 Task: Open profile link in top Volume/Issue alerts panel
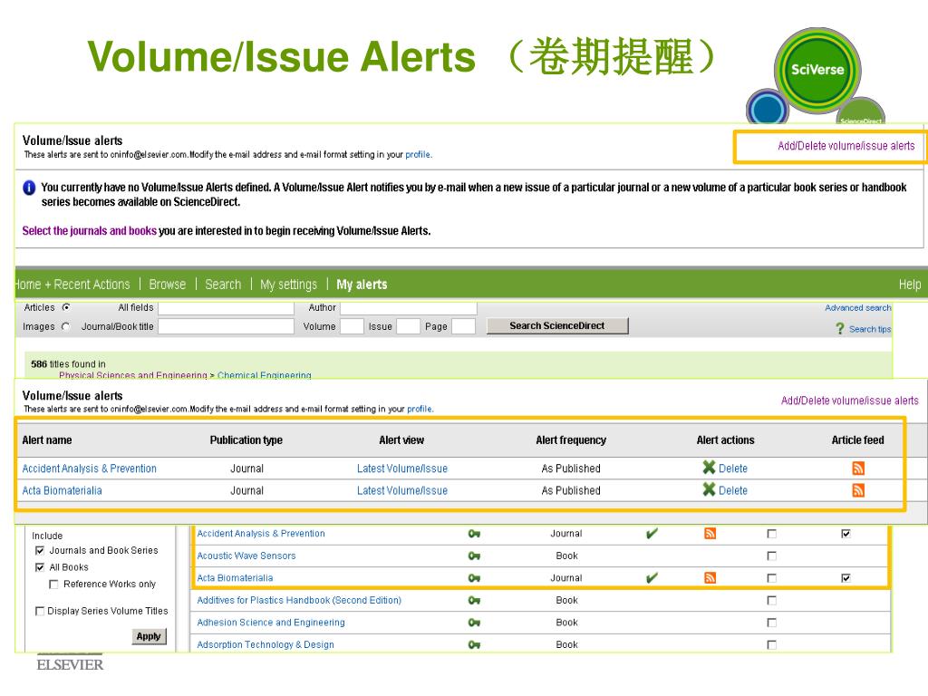click(x=418, y=154)
